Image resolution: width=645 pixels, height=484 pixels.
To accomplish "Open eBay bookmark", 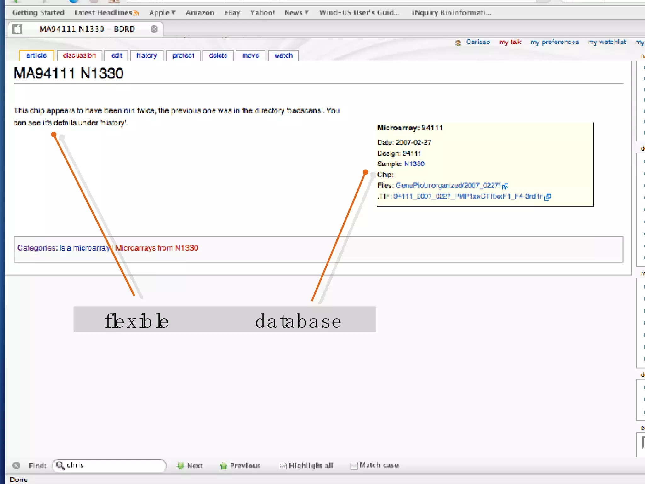I will click(232, 13).
